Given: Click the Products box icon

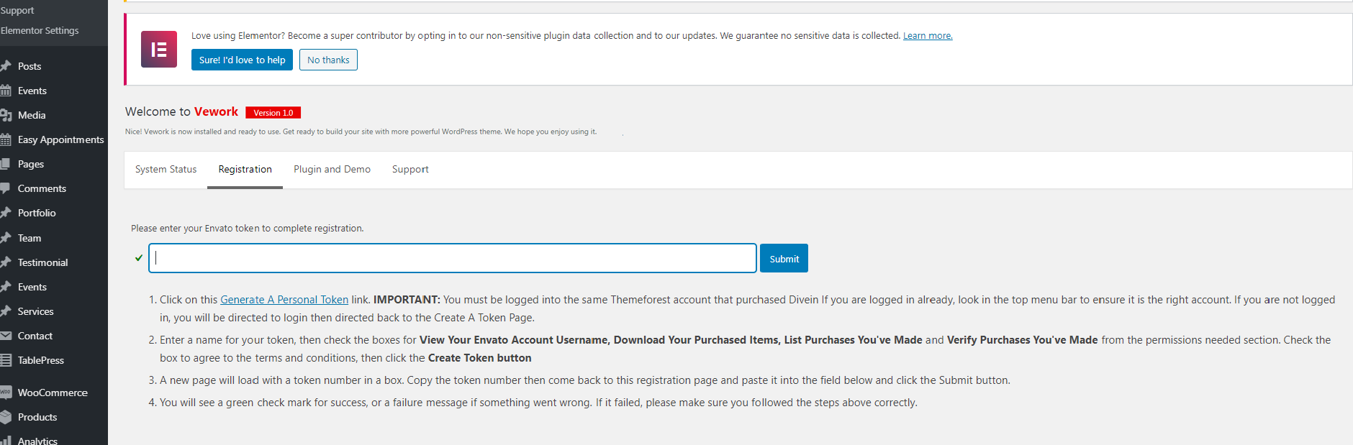Looking at the screenshot, I should click(x=6, y=417).
